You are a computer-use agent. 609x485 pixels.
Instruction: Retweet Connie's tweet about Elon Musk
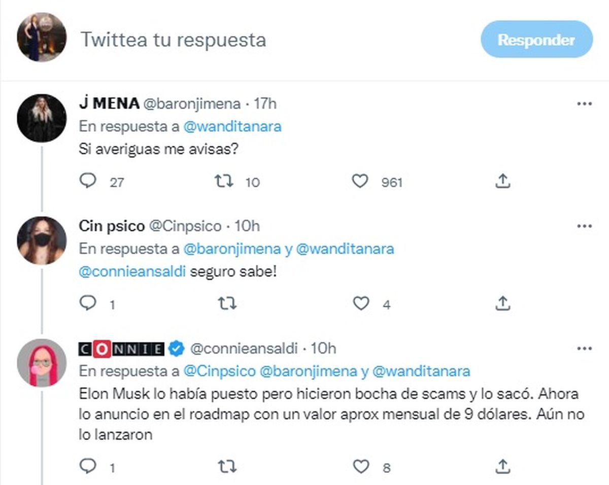(227, 466)
